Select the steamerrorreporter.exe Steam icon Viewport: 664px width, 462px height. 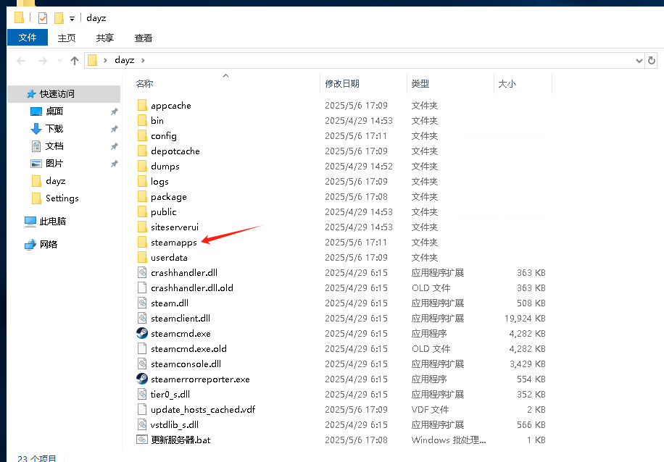pyautogui.click(x=142, y=379)
